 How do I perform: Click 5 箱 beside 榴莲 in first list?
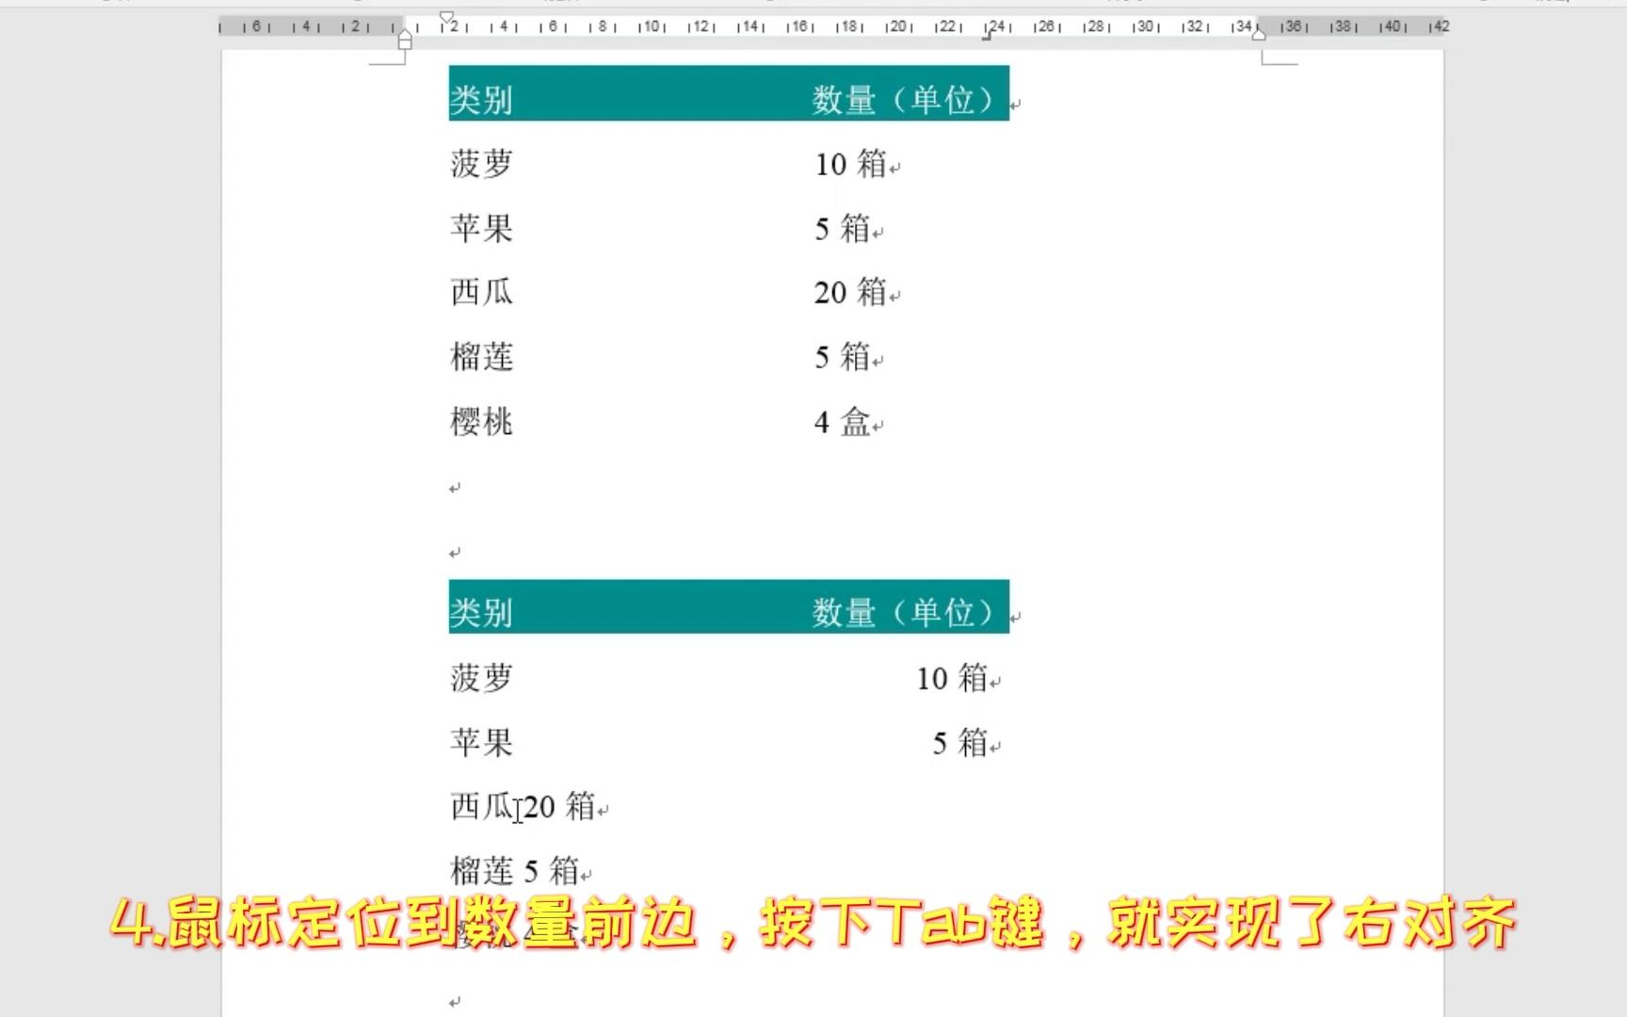pyautogui.click(x=842, y=357)
